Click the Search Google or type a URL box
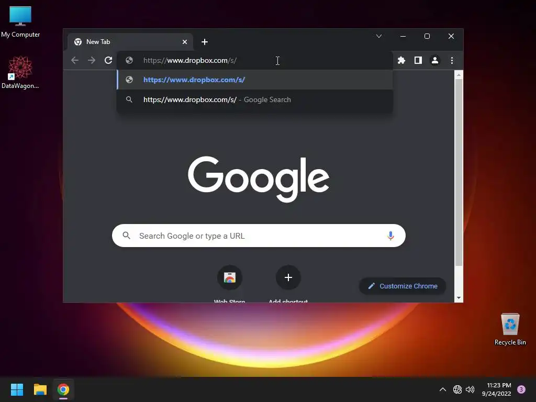 pyautogui.click(x=259, y=236)
